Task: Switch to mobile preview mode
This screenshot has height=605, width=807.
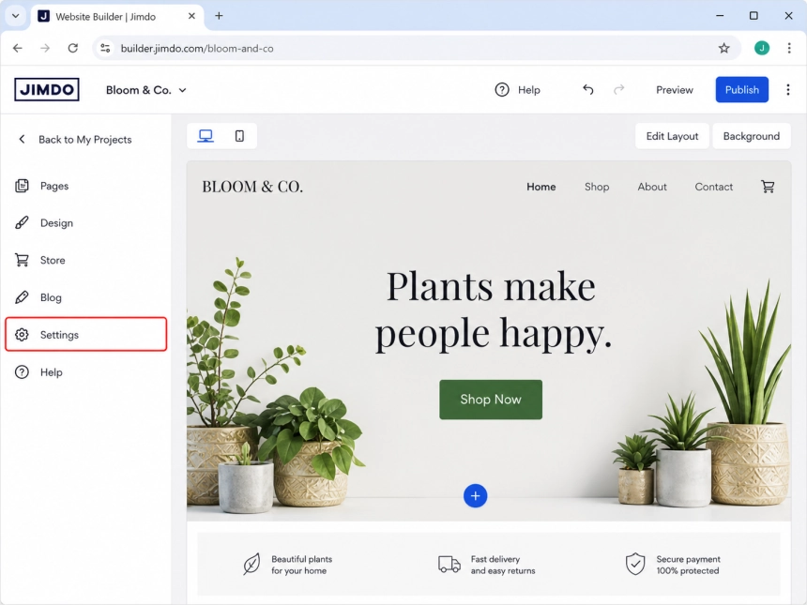Action: click(x=239, y=136)
